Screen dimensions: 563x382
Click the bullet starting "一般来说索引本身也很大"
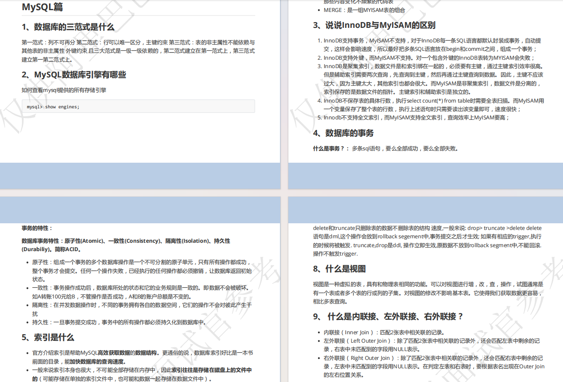pos(142,374)
